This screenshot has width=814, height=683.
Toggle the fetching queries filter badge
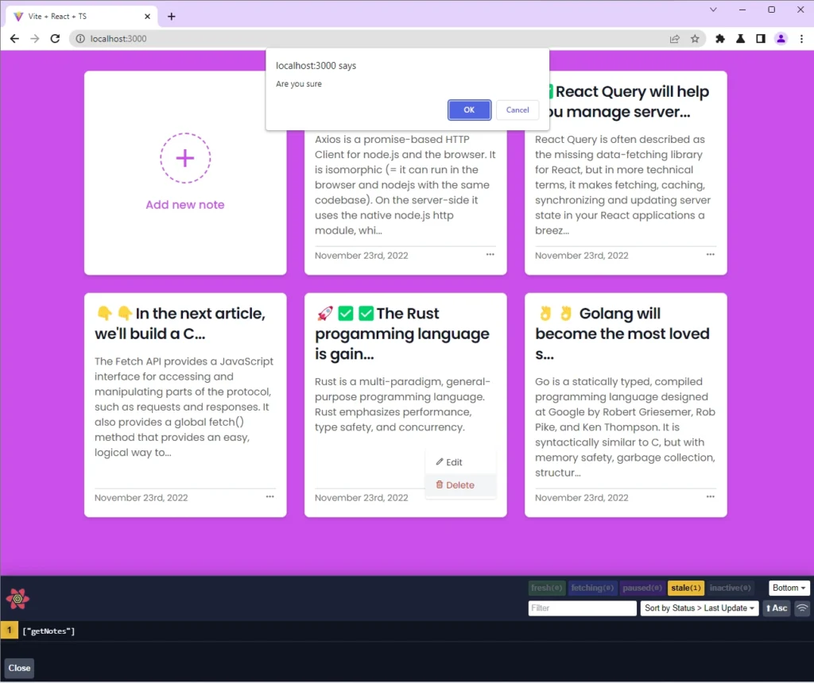coord(592,588)
